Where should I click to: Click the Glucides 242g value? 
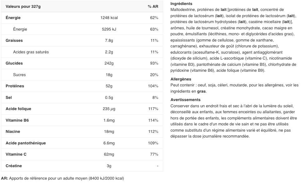coord(109,63)
